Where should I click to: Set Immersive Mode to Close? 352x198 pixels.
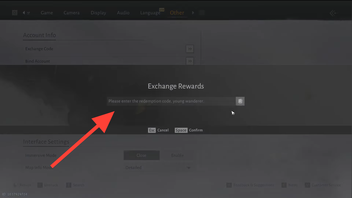[142, 155]
